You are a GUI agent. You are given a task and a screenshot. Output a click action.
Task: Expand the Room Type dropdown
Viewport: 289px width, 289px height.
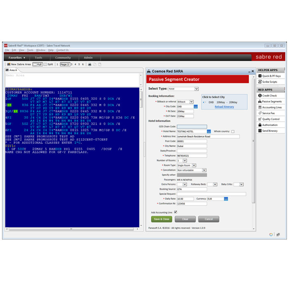(194, 165)
